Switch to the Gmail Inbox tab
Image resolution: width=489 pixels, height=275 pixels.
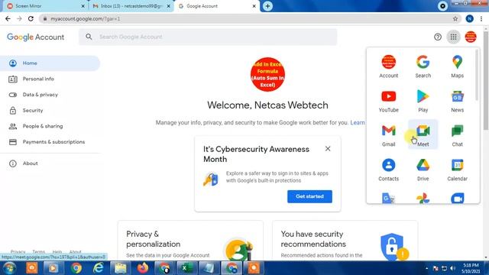[x=131, y=6]
